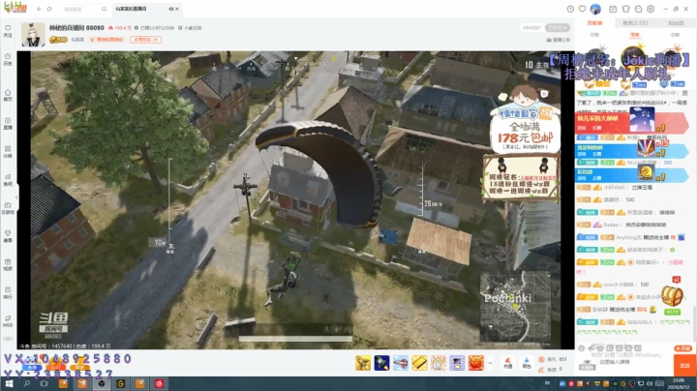Open the user profile avatar in title bar

(595, 9)
